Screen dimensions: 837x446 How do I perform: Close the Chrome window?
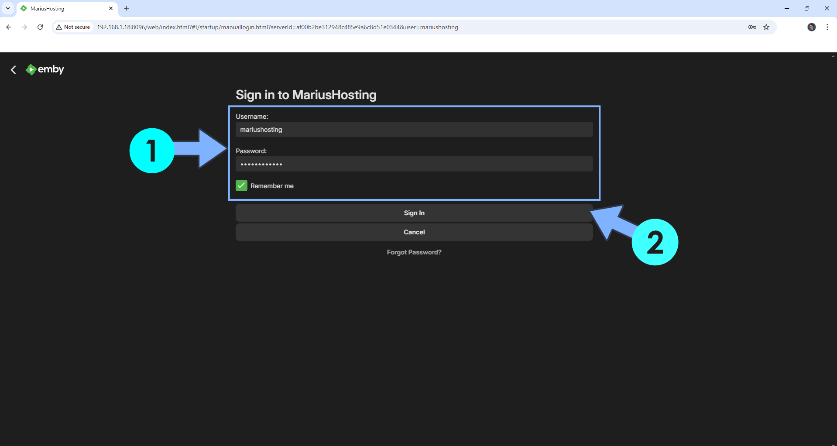tap(827, 8)
